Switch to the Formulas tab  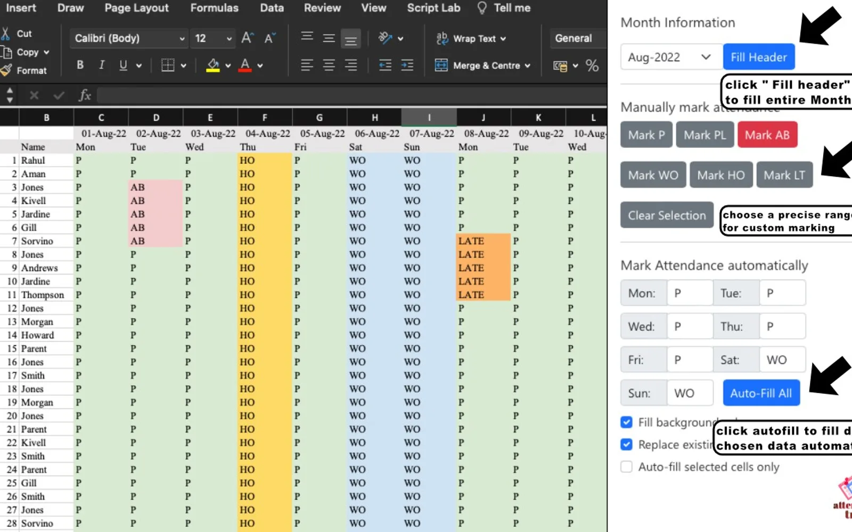pyautogui.click(x=215, y=8)
